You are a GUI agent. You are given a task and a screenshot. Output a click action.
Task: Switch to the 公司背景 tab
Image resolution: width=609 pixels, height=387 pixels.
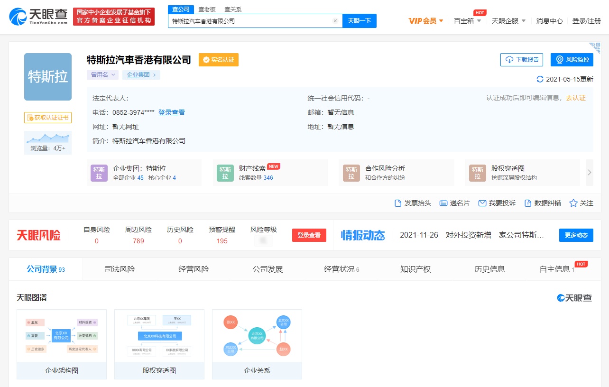[46, 269]
